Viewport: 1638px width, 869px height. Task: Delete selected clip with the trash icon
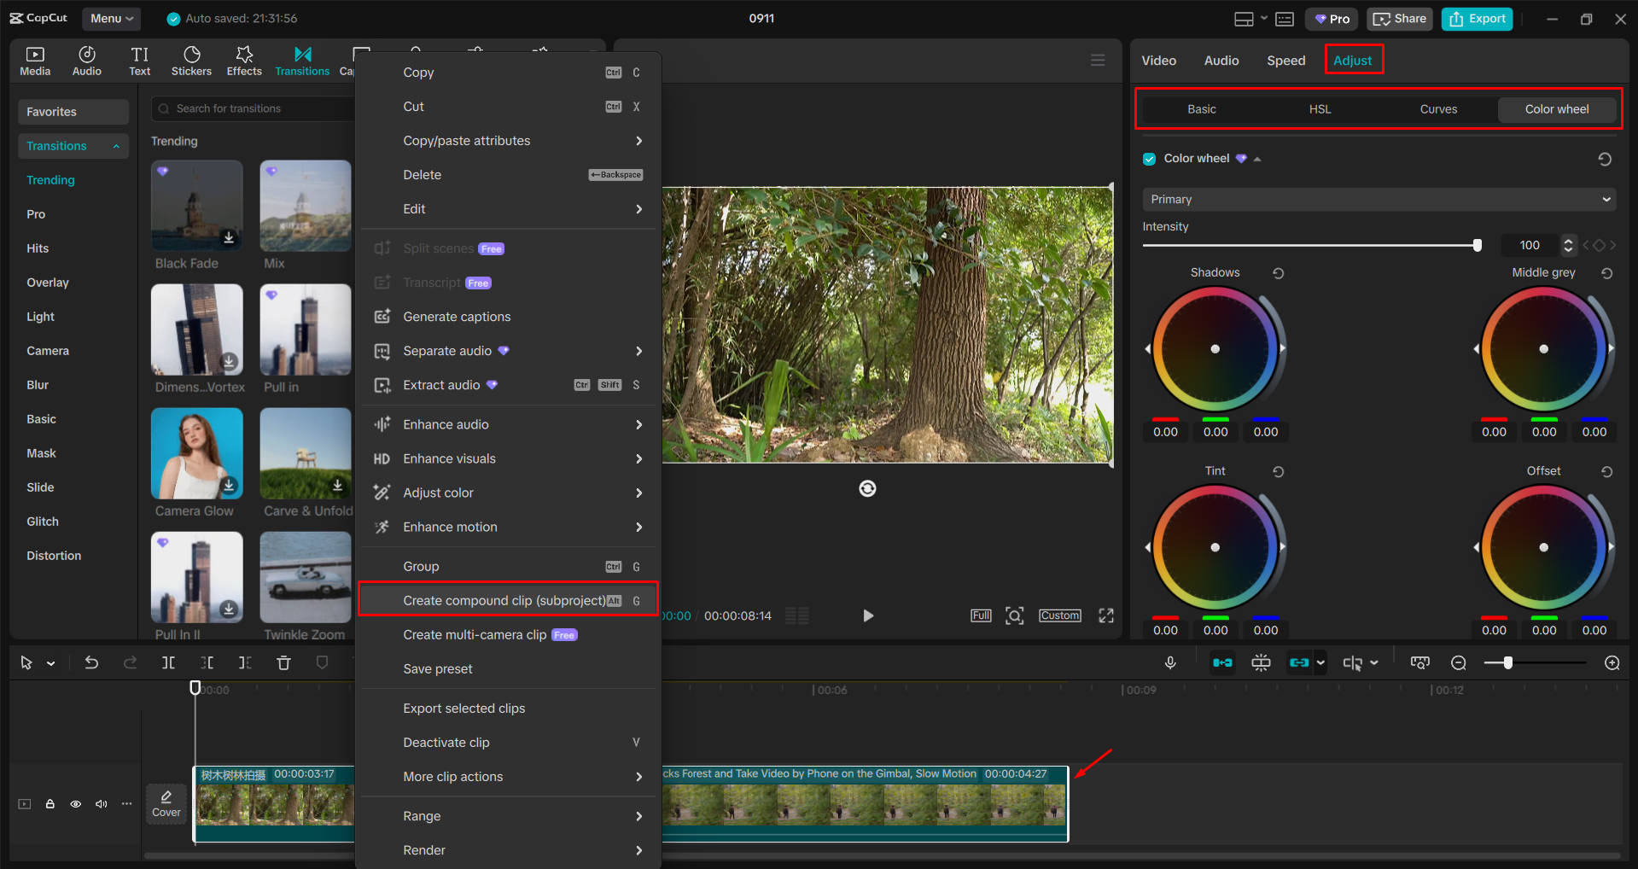click(x=283, y=662)
